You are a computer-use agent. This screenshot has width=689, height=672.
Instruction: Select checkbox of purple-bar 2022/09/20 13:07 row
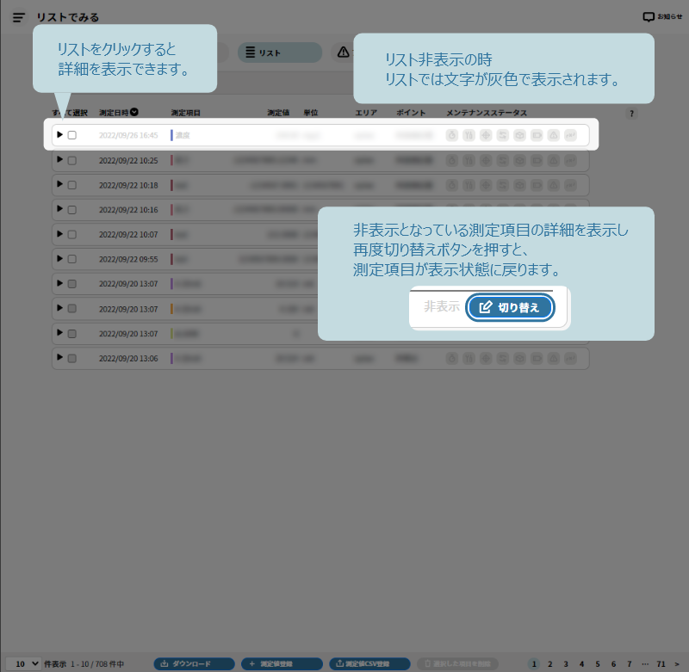click(72, 284)
